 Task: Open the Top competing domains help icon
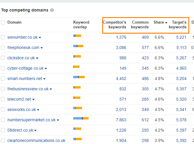(52, 10)
